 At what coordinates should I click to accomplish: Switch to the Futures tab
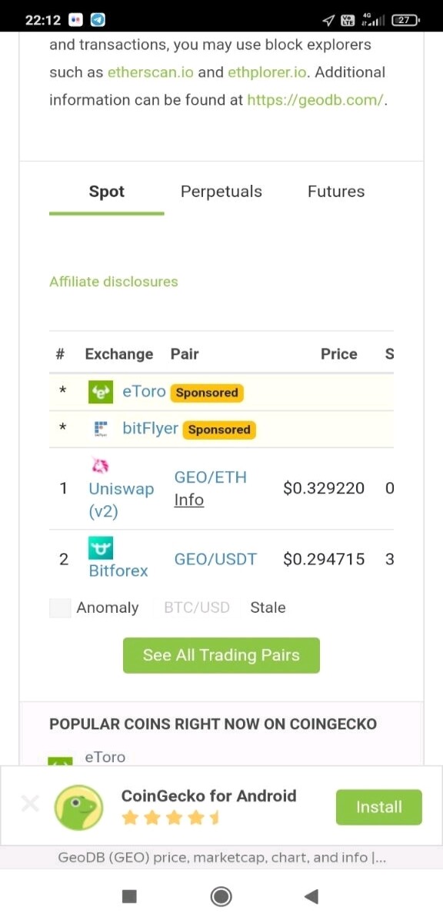tap(336, 192)
